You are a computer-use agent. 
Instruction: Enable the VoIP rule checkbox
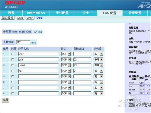13,54
